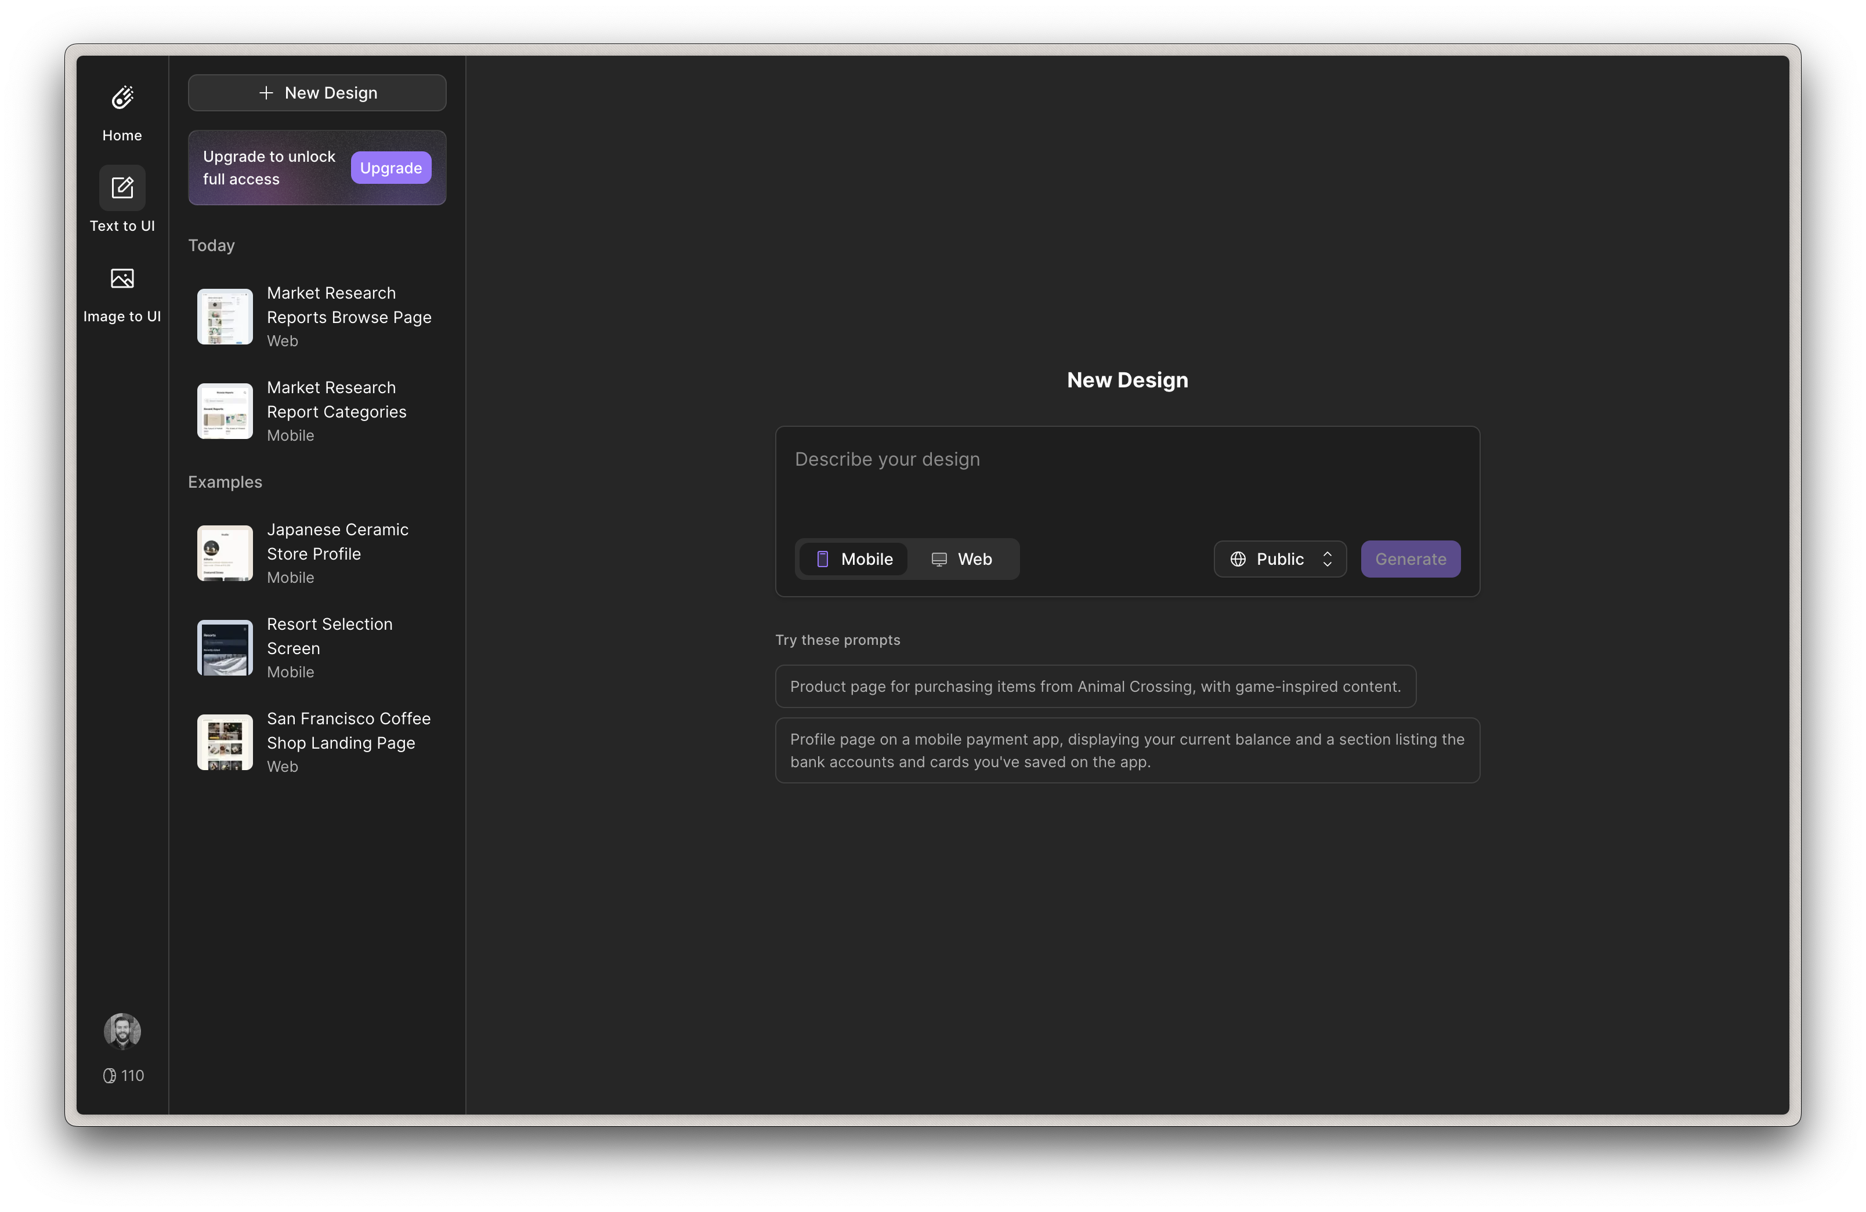Click the Home rocket icon

(122, 98)
